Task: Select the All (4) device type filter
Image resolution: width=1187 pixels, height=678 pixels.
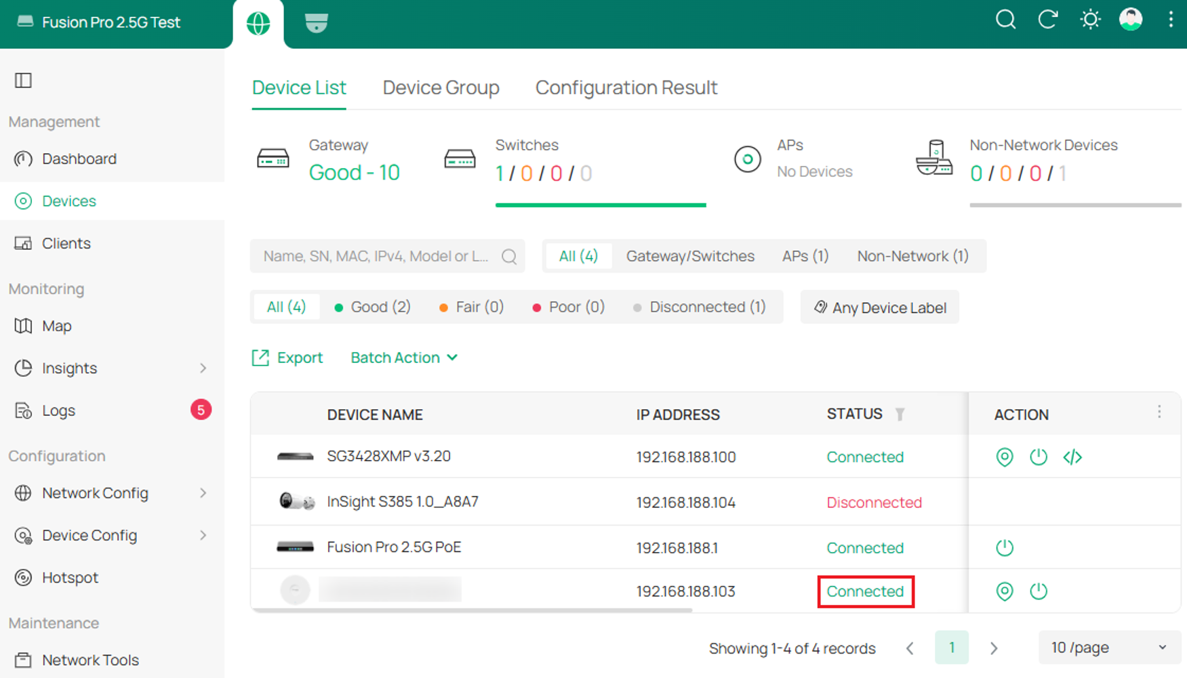Action: (x=578, y=256)
